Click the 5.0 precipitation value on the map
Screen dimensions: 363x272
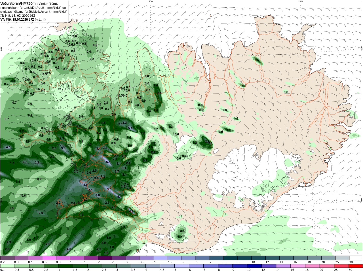click(109, 189)
